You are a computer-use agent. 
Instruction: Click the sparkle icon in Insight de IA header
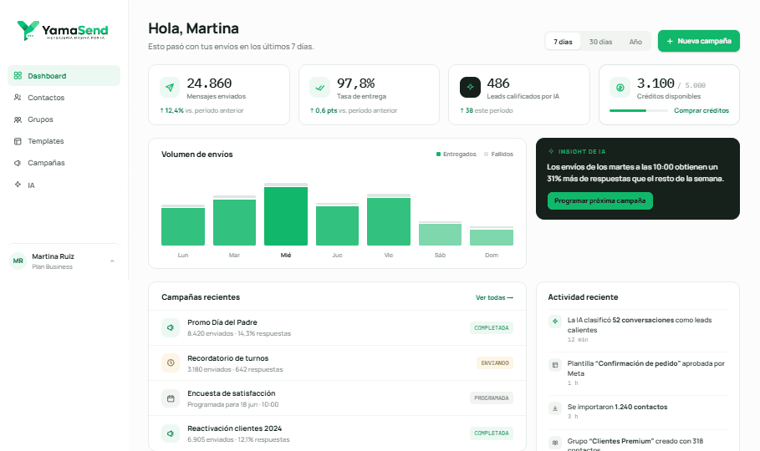[551, 151]
